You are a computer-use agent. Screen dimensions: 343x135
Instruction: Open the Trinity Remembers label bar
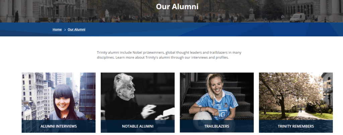tap(296, 126)
